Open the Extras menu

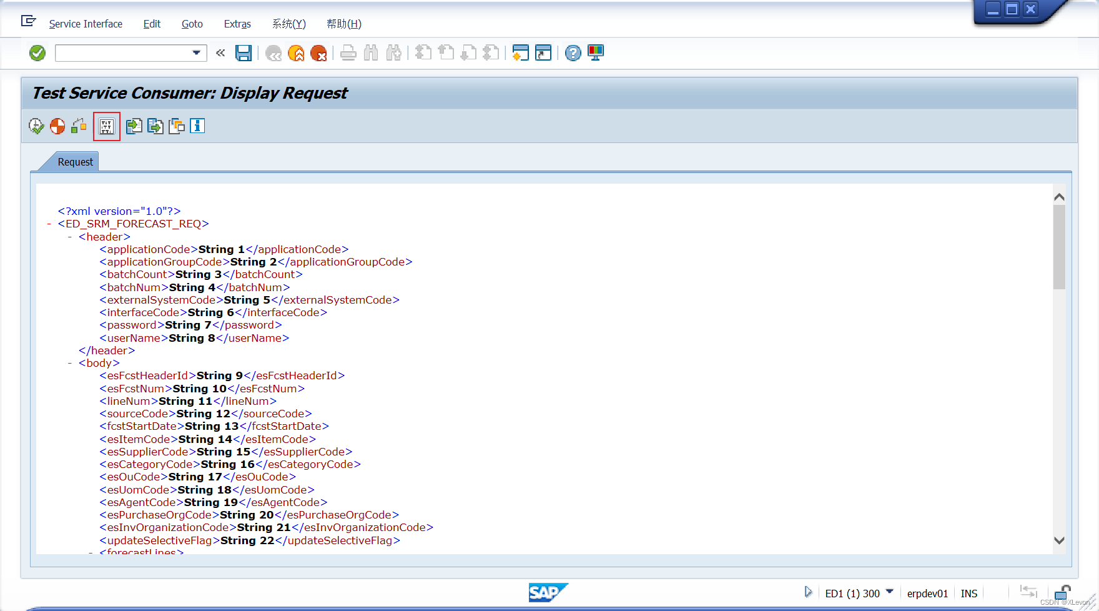[237, 24]
